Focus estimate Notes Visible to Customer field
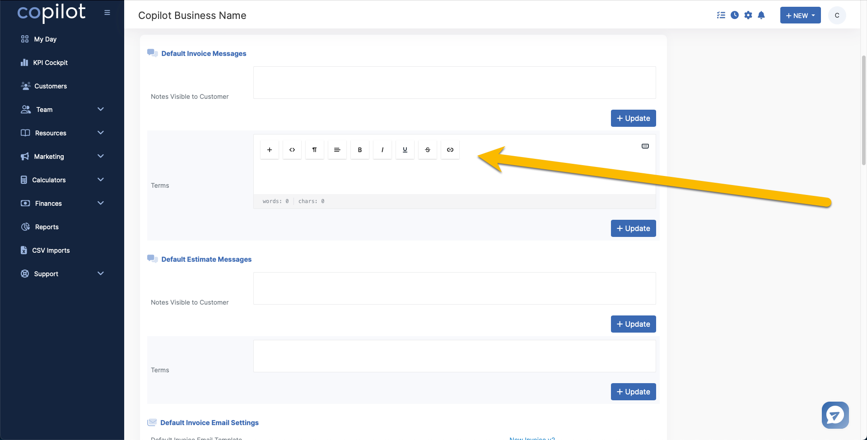Screen dimensions: 867x440 click(455, 288)
